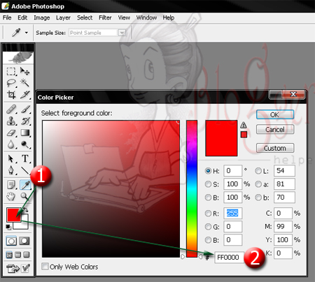The image size is (315, 282).
Task: Select the Pen tool
Action: pyautogui.click(x=11, y=170)
